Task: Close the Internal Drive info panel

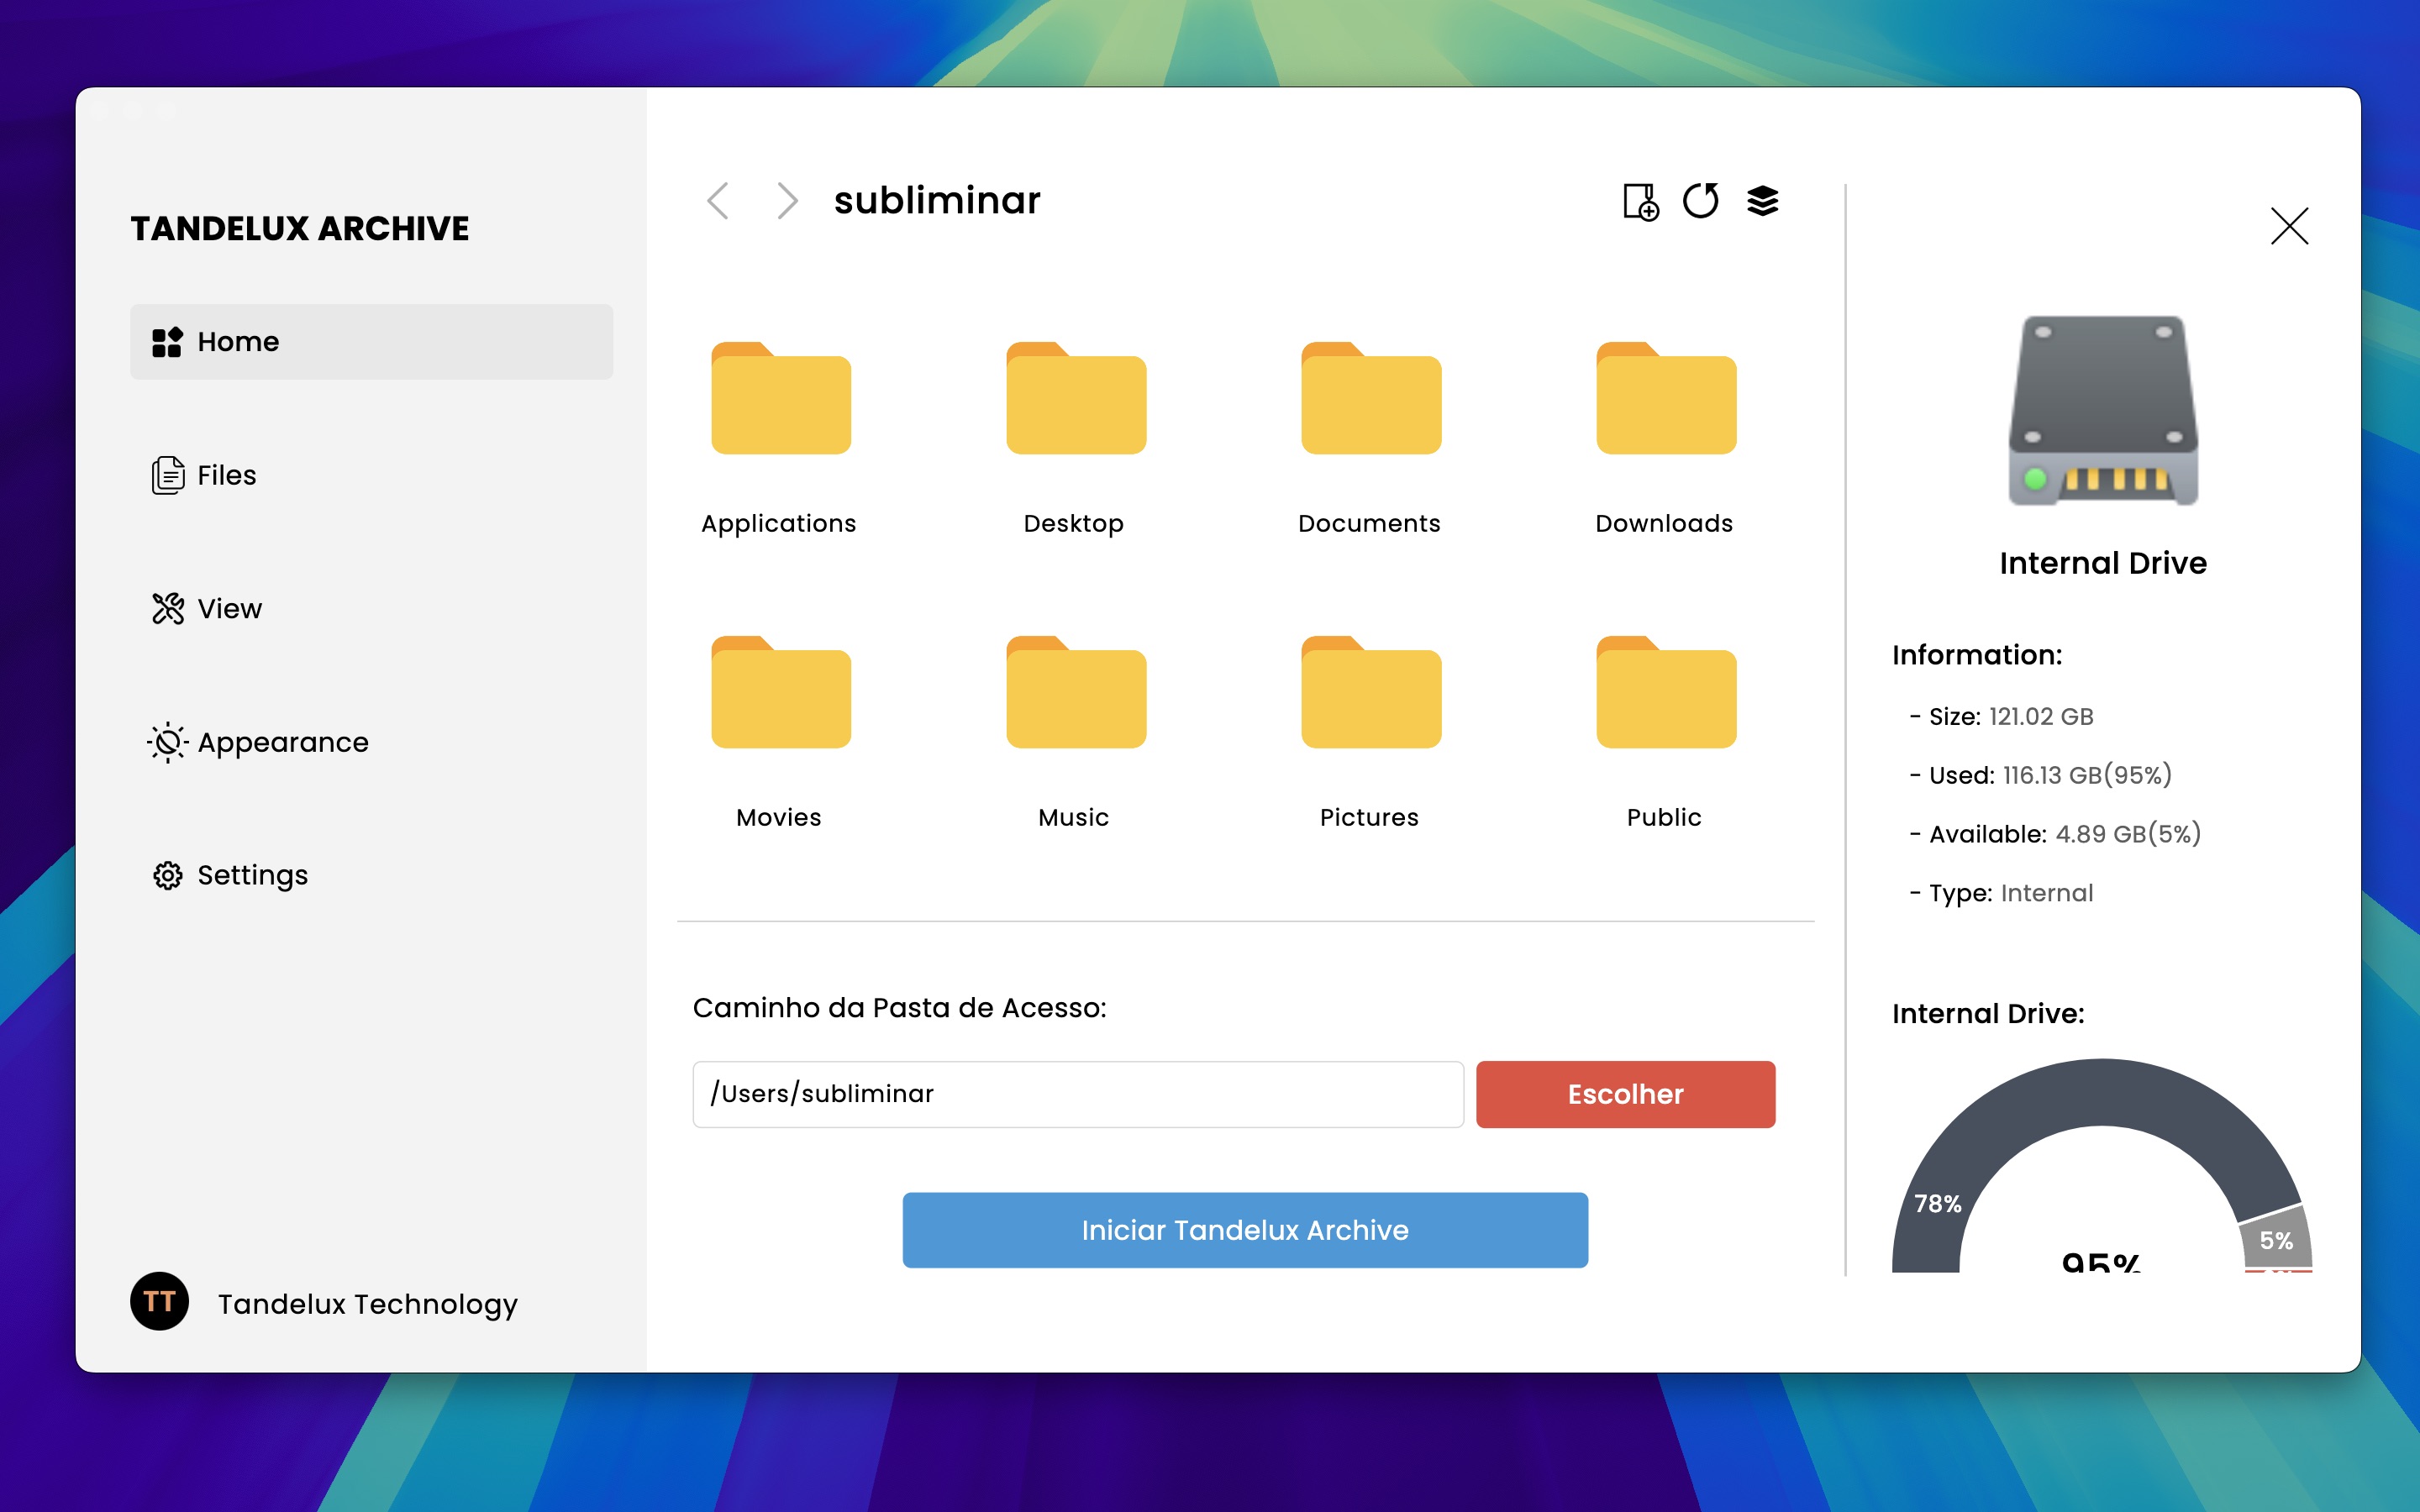Action: [2289, 226]
